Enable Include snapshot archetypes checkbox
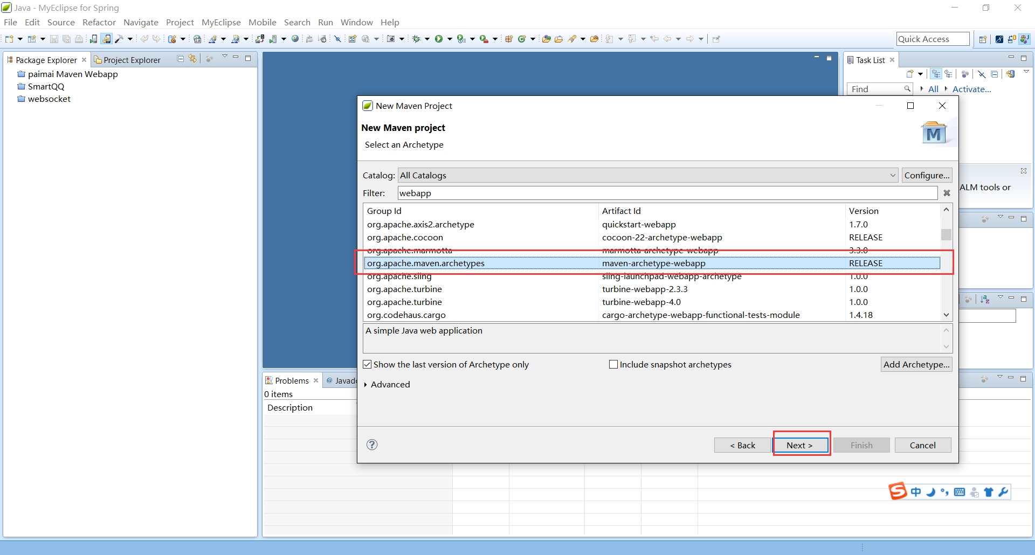 pyautogui.click(x=613, y=365)
